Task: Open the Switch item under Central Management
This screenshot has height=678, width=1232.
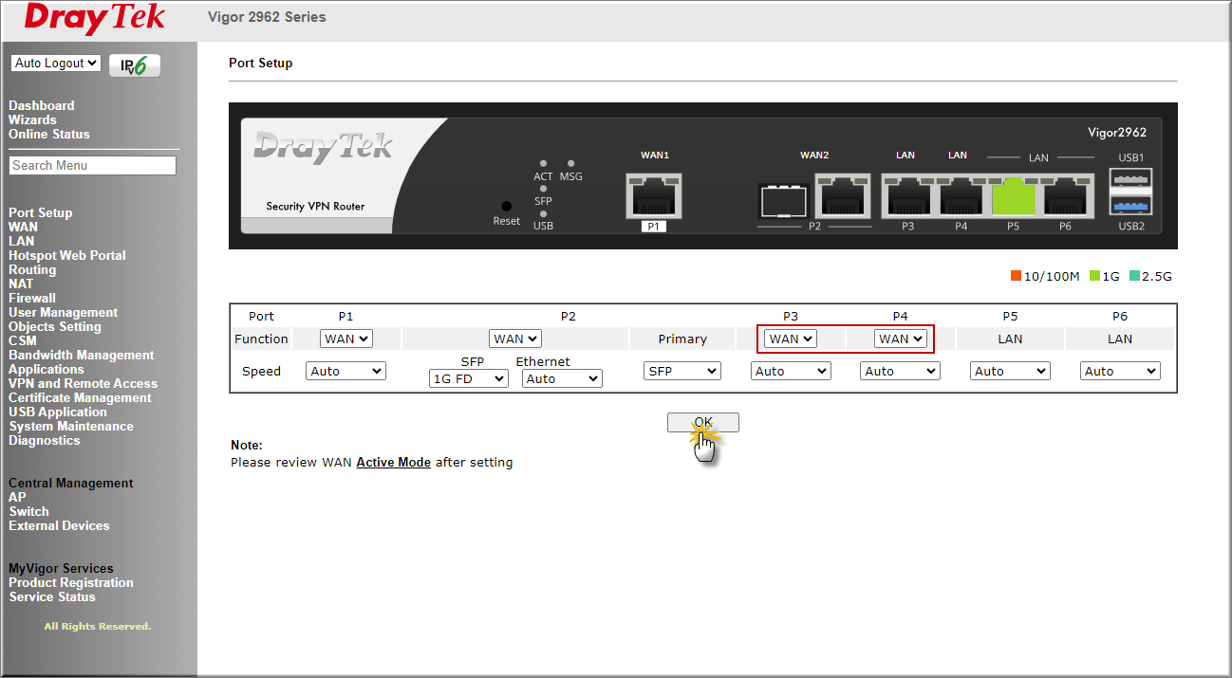Action: [x=28, y=511]
